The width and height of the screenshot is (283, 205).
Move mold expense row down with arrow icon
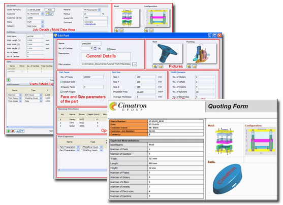pos(22,131)
